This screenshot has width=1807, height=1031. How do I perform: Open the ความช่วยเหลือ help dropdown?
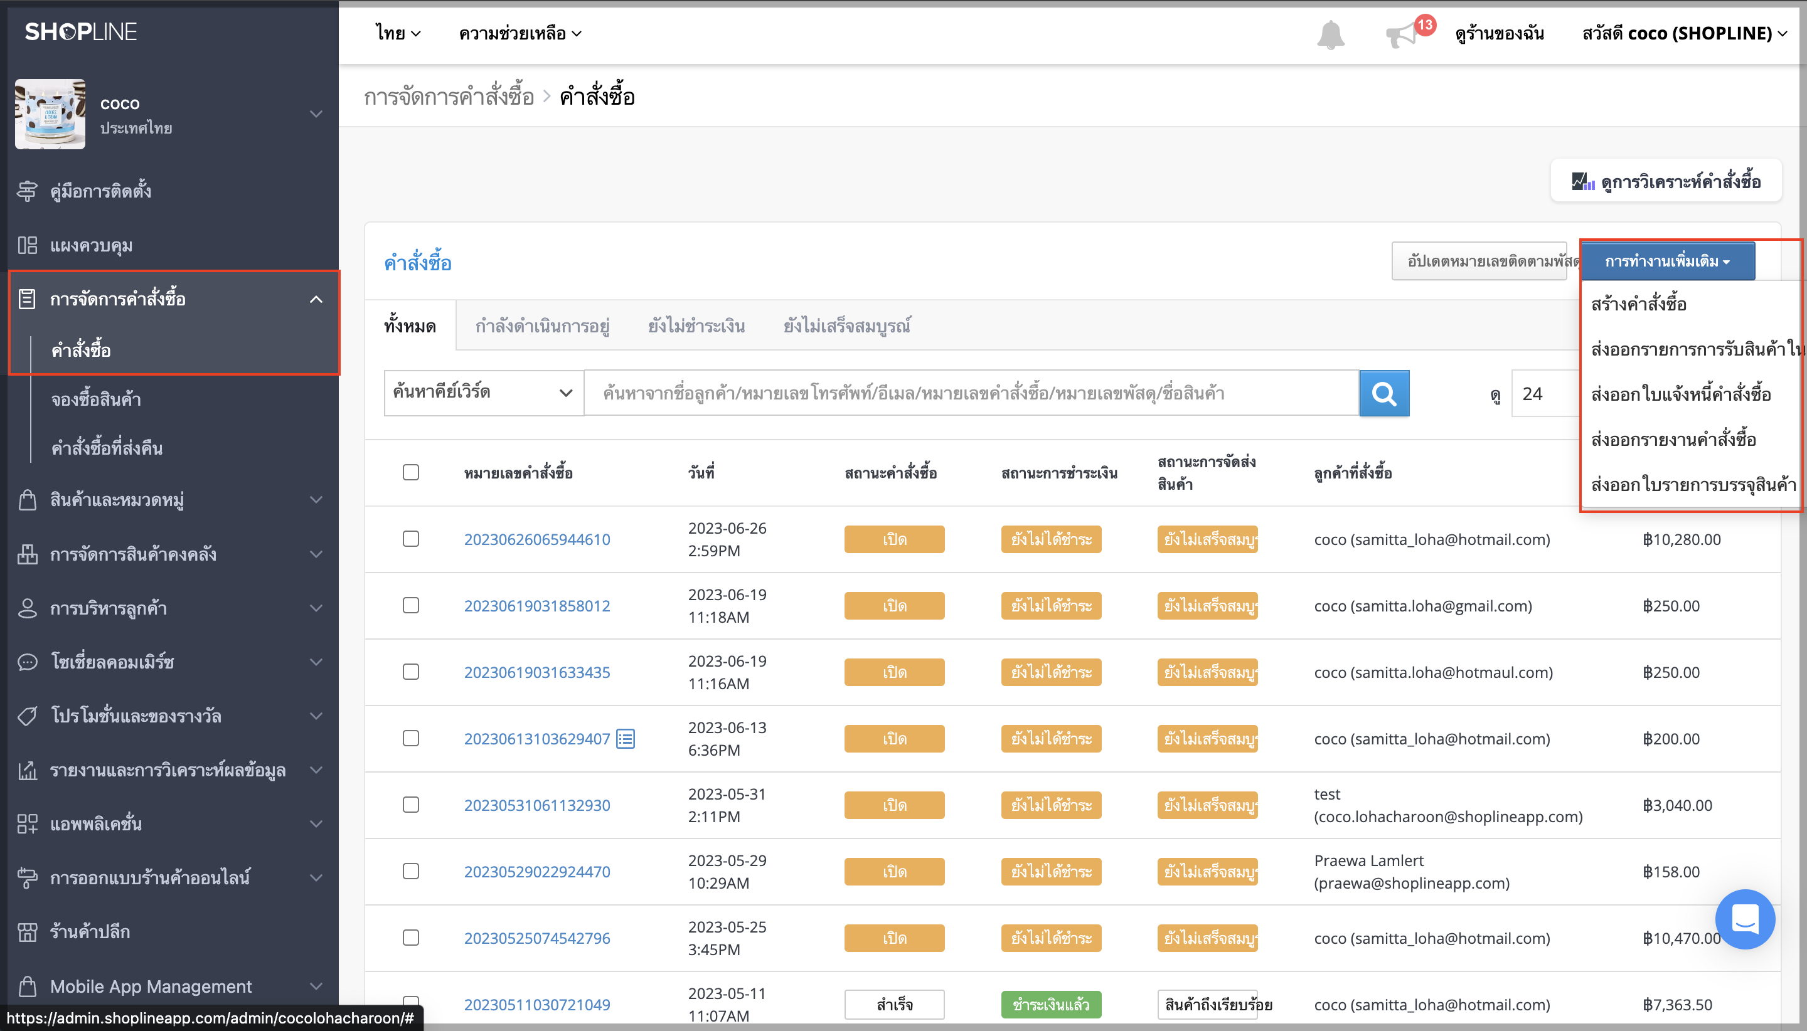click(x=520, y=33)
